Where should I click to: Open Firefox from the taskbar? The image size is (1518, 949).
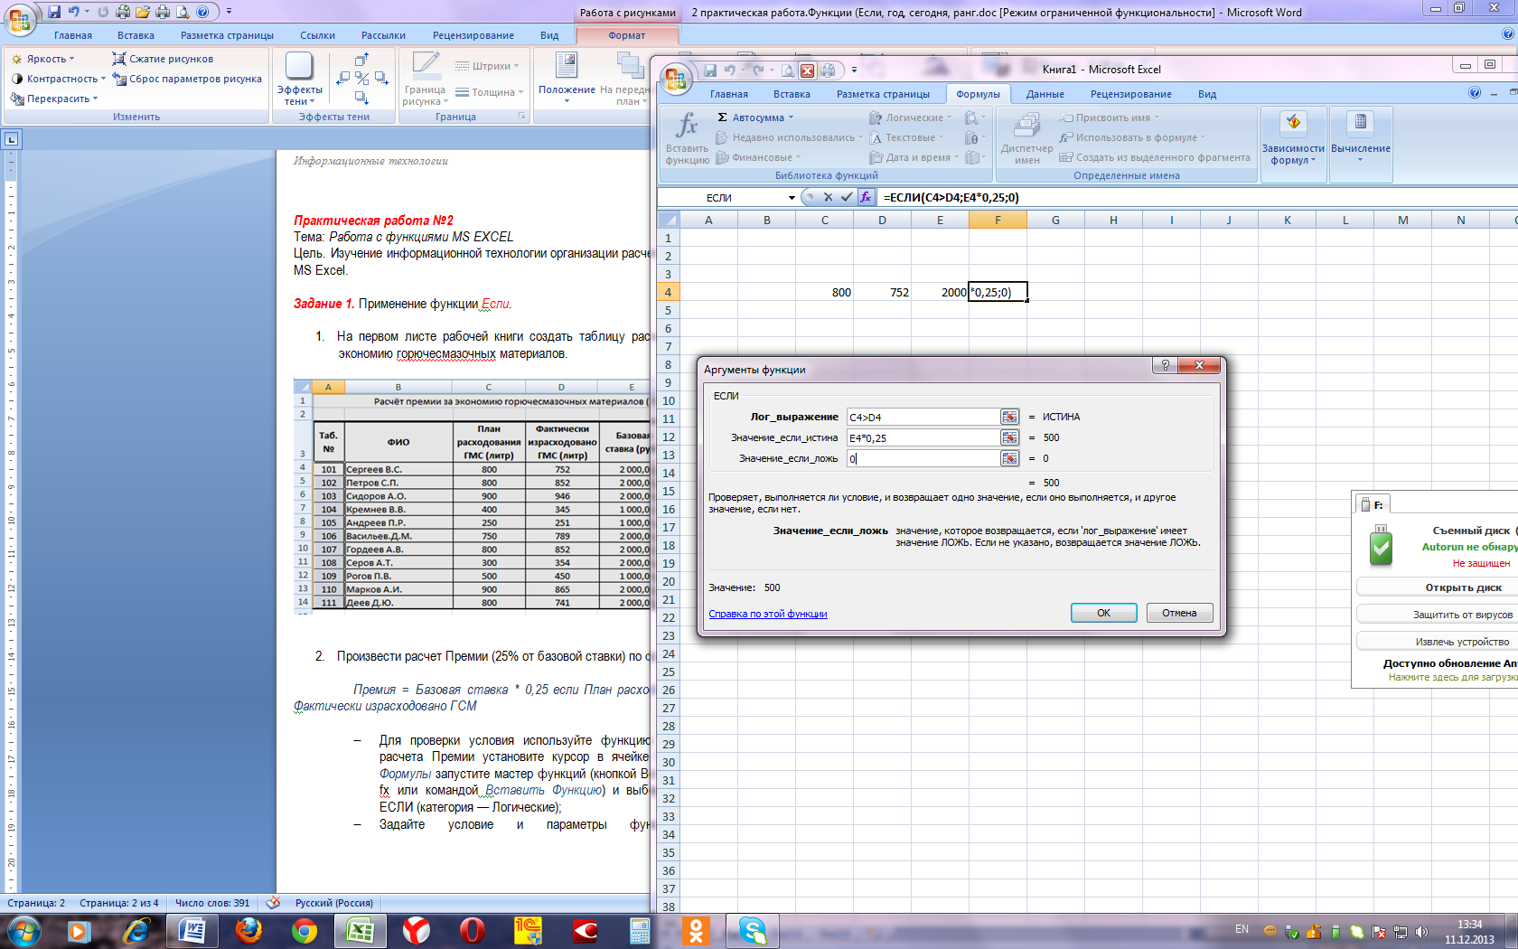point(248,930)
